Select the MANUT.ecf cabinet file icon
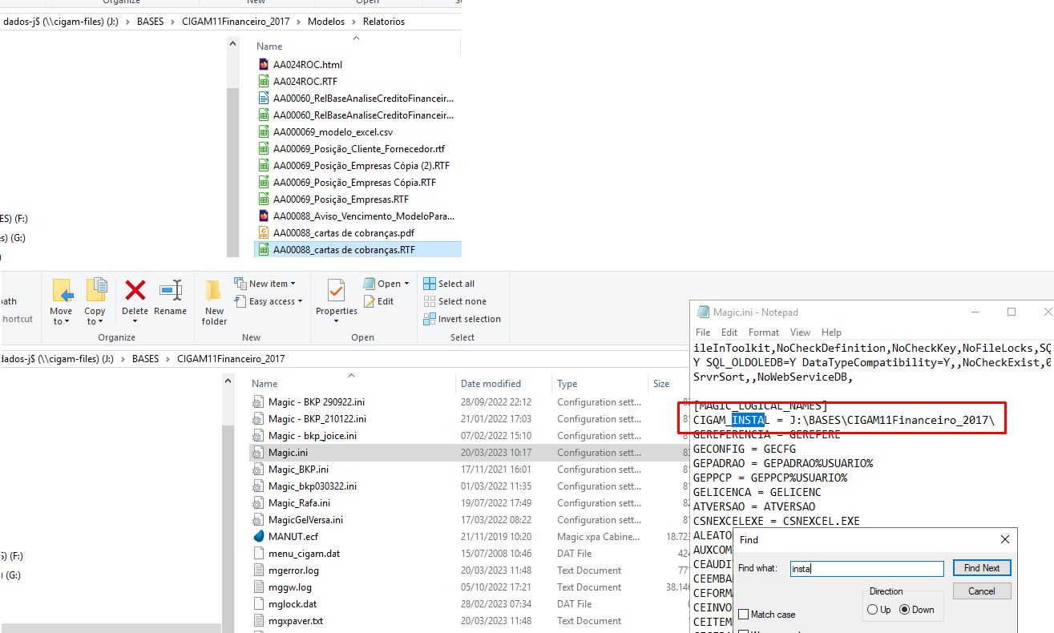 pyautogui.click(x=258, y=536)
